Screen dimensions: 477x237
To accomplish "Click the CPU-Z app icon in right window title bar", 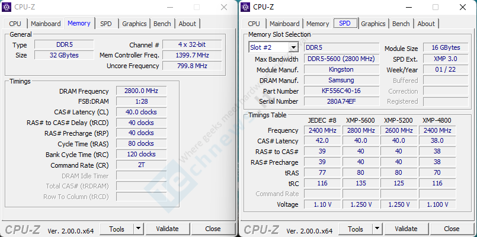I will click(245, 7).
